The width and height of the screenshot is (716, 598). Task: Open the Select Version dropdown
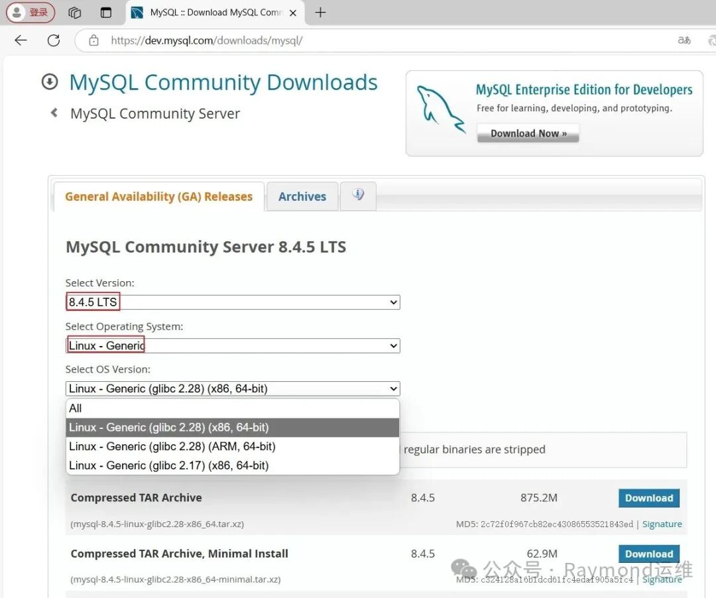click(x=233, y=302)
